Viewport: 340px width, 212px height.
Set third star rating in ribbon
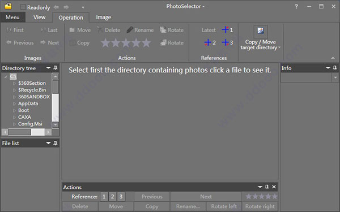(126, 43)
